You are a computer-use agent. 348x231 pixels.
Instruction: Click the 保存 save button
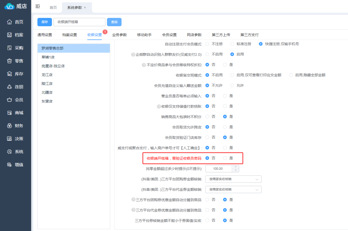point(44,22)
